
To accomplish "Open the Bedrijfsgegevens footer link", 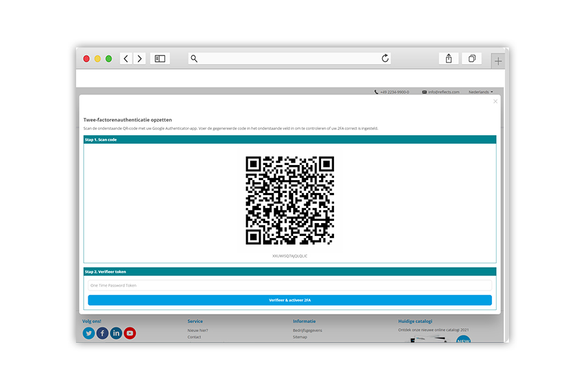I will 307,330.
